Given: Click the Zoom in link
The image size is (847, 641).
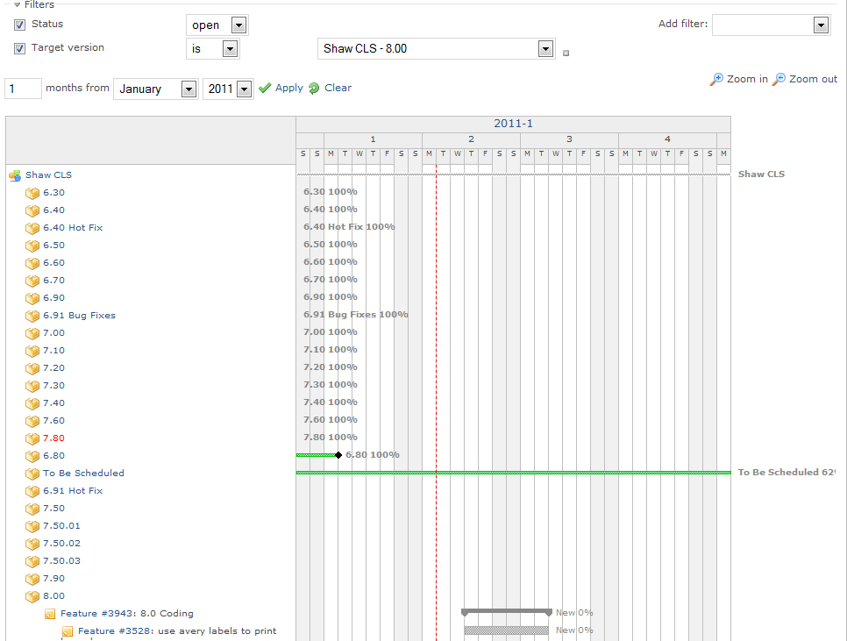Looking at the screenshot, I should 747,79.
